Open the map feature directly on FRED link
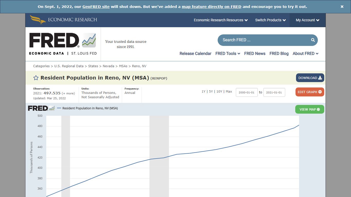The image size is (351, 197). click(x=211, y=7)
